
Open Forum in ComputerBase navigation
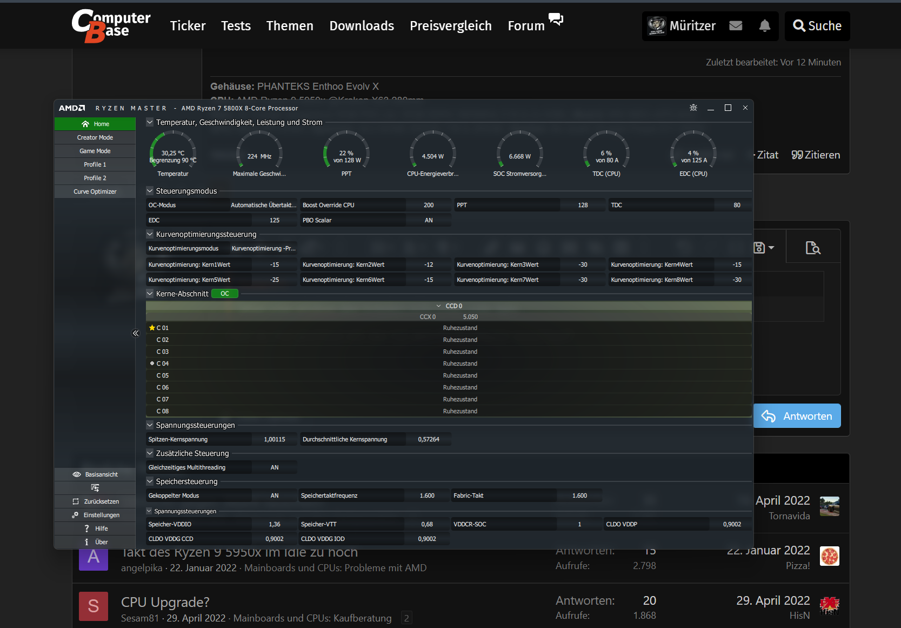point(526,26)
